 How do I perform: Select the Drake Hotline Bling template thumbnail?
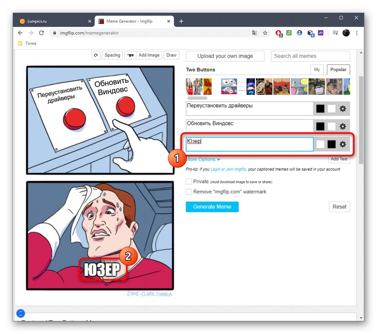click(208, 86)
